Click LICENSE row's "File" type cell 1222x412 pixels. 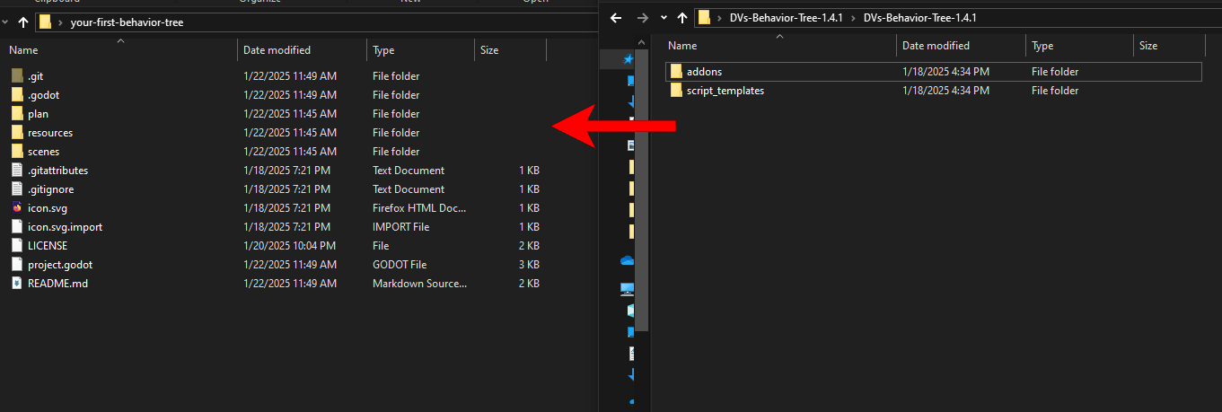click(x=381, y=246)
